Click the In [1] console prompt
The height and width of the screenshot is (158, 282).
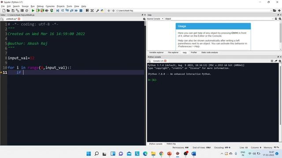point(152,80)
